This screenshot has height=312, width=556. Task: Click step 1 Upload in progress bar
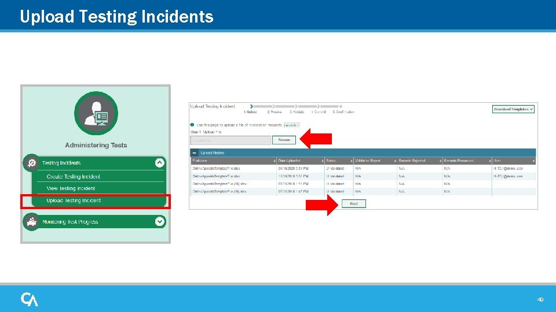coord(250,112)
